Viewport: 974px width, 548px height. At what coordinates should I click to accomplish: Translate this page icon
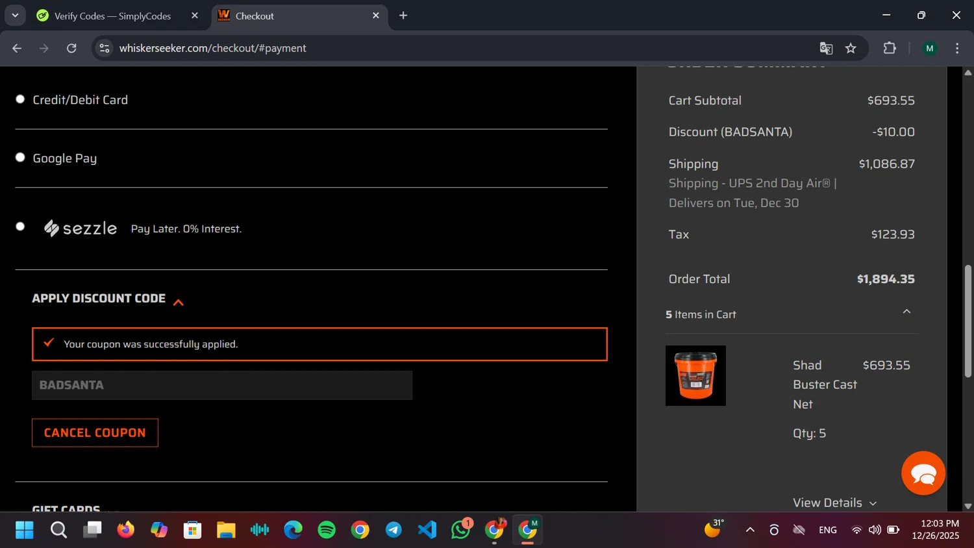click(826, 48)
